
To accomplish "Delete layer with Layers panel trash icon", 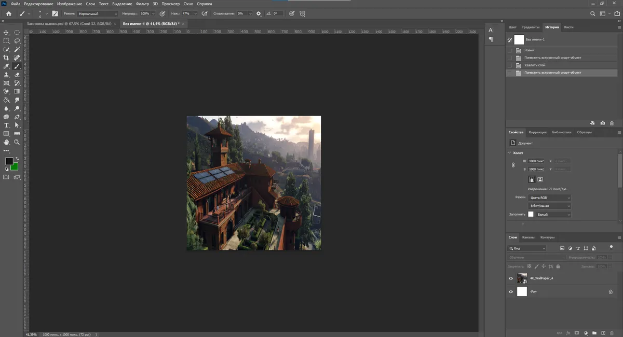I will pyautogui.click(x=612, y=332).
